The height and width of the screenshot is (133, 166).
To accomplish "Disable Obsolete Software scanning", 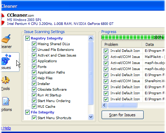I will click(x=34, y=90).
